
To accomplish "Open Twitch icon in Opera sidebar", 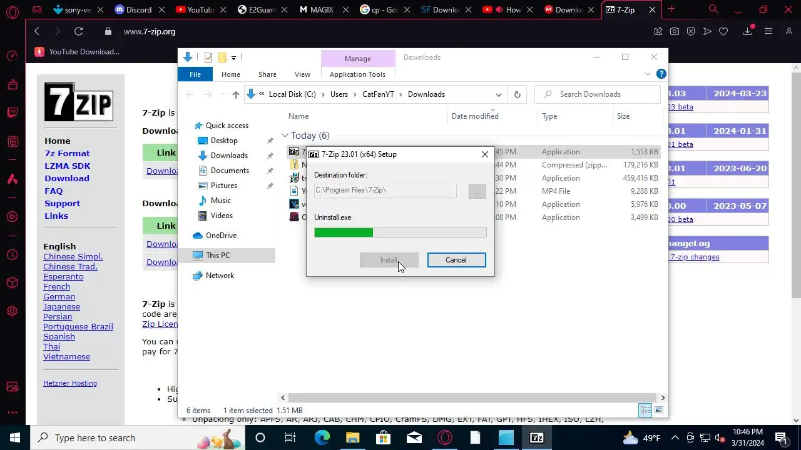I will pyautogui.click(x=13, y=112).
